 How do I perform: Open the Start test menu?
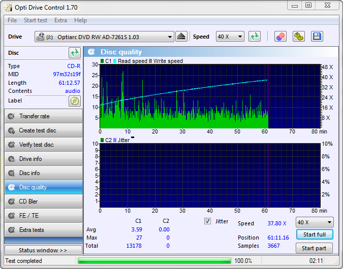click(x=36, y=20)
